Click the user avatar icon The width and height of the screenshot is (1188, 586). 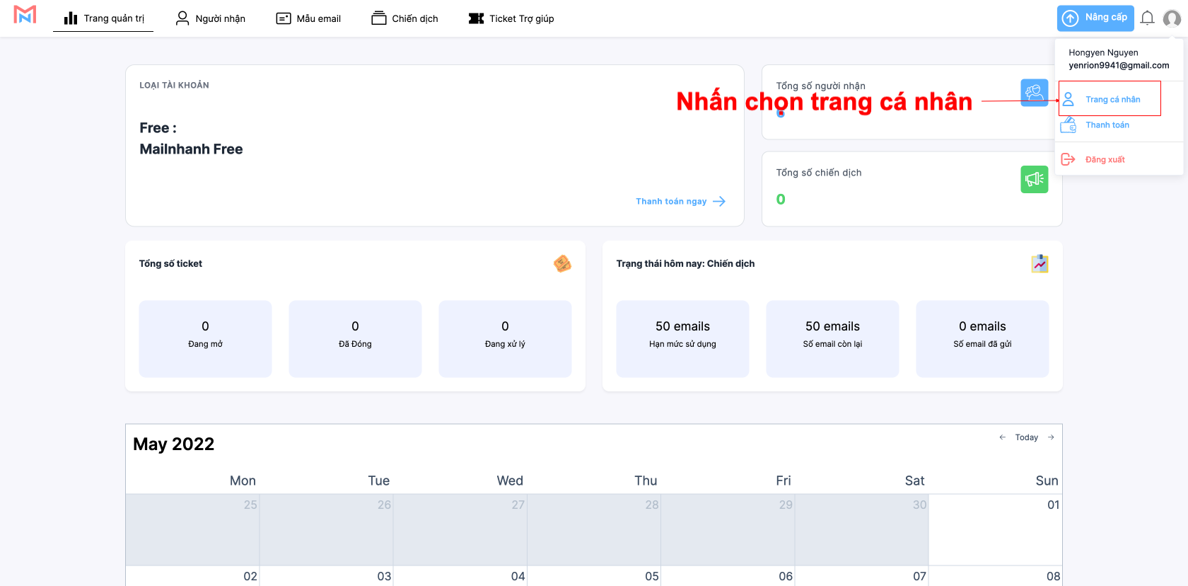point(1172,18)
